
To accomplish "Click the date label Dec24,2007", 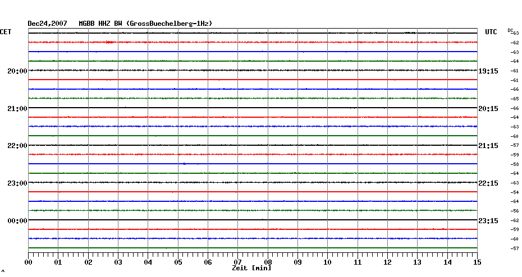I will (x=47, y=24).
